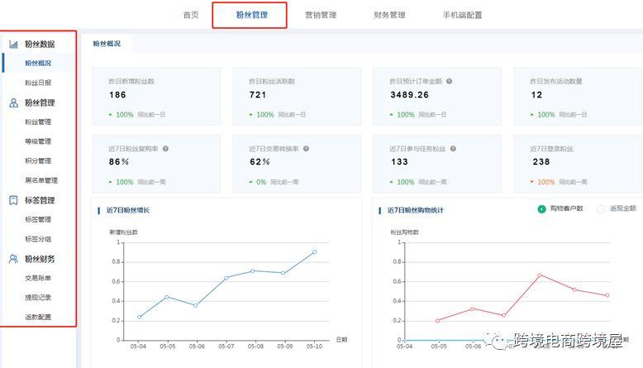Click the 粉丝管理 person icon in sidebar

click(13, 103)
